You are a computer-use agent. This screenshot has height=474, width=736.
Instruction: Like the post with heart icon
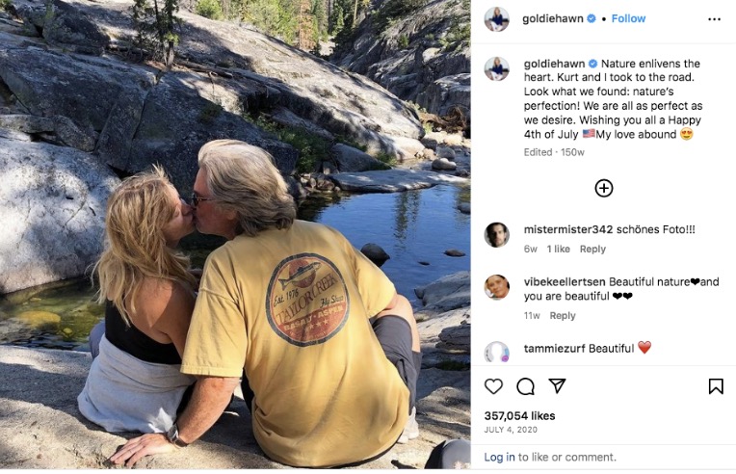pyautogui.click(x=493, y=386)
